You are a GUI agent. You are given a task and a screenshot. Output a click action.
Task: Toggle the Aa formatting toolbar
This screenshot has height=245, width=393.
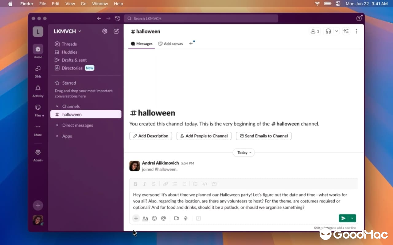[x=145, y=218]
